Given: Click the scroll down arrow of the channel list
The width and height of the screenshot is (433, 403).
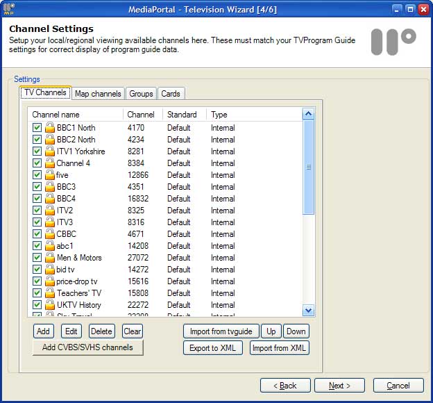Looking at the screenshot, I should pyautogui.click(x=309, y=310).
